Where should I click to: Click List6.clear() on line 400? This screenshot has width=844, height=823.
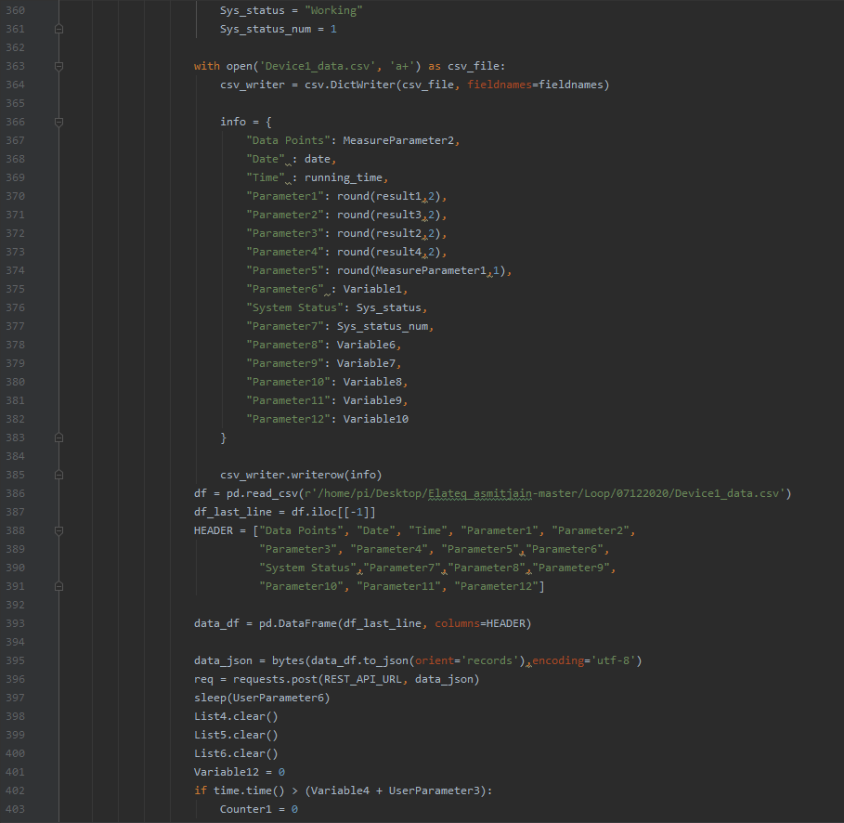pos(236,753)
